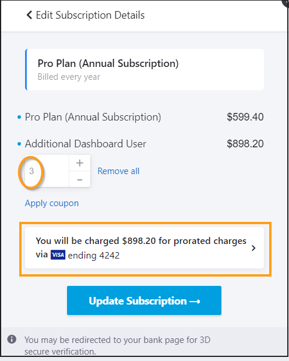Confirm with the Update Subscription button
The height and width of the screenshot is (361, 289).
coord(144,300)
